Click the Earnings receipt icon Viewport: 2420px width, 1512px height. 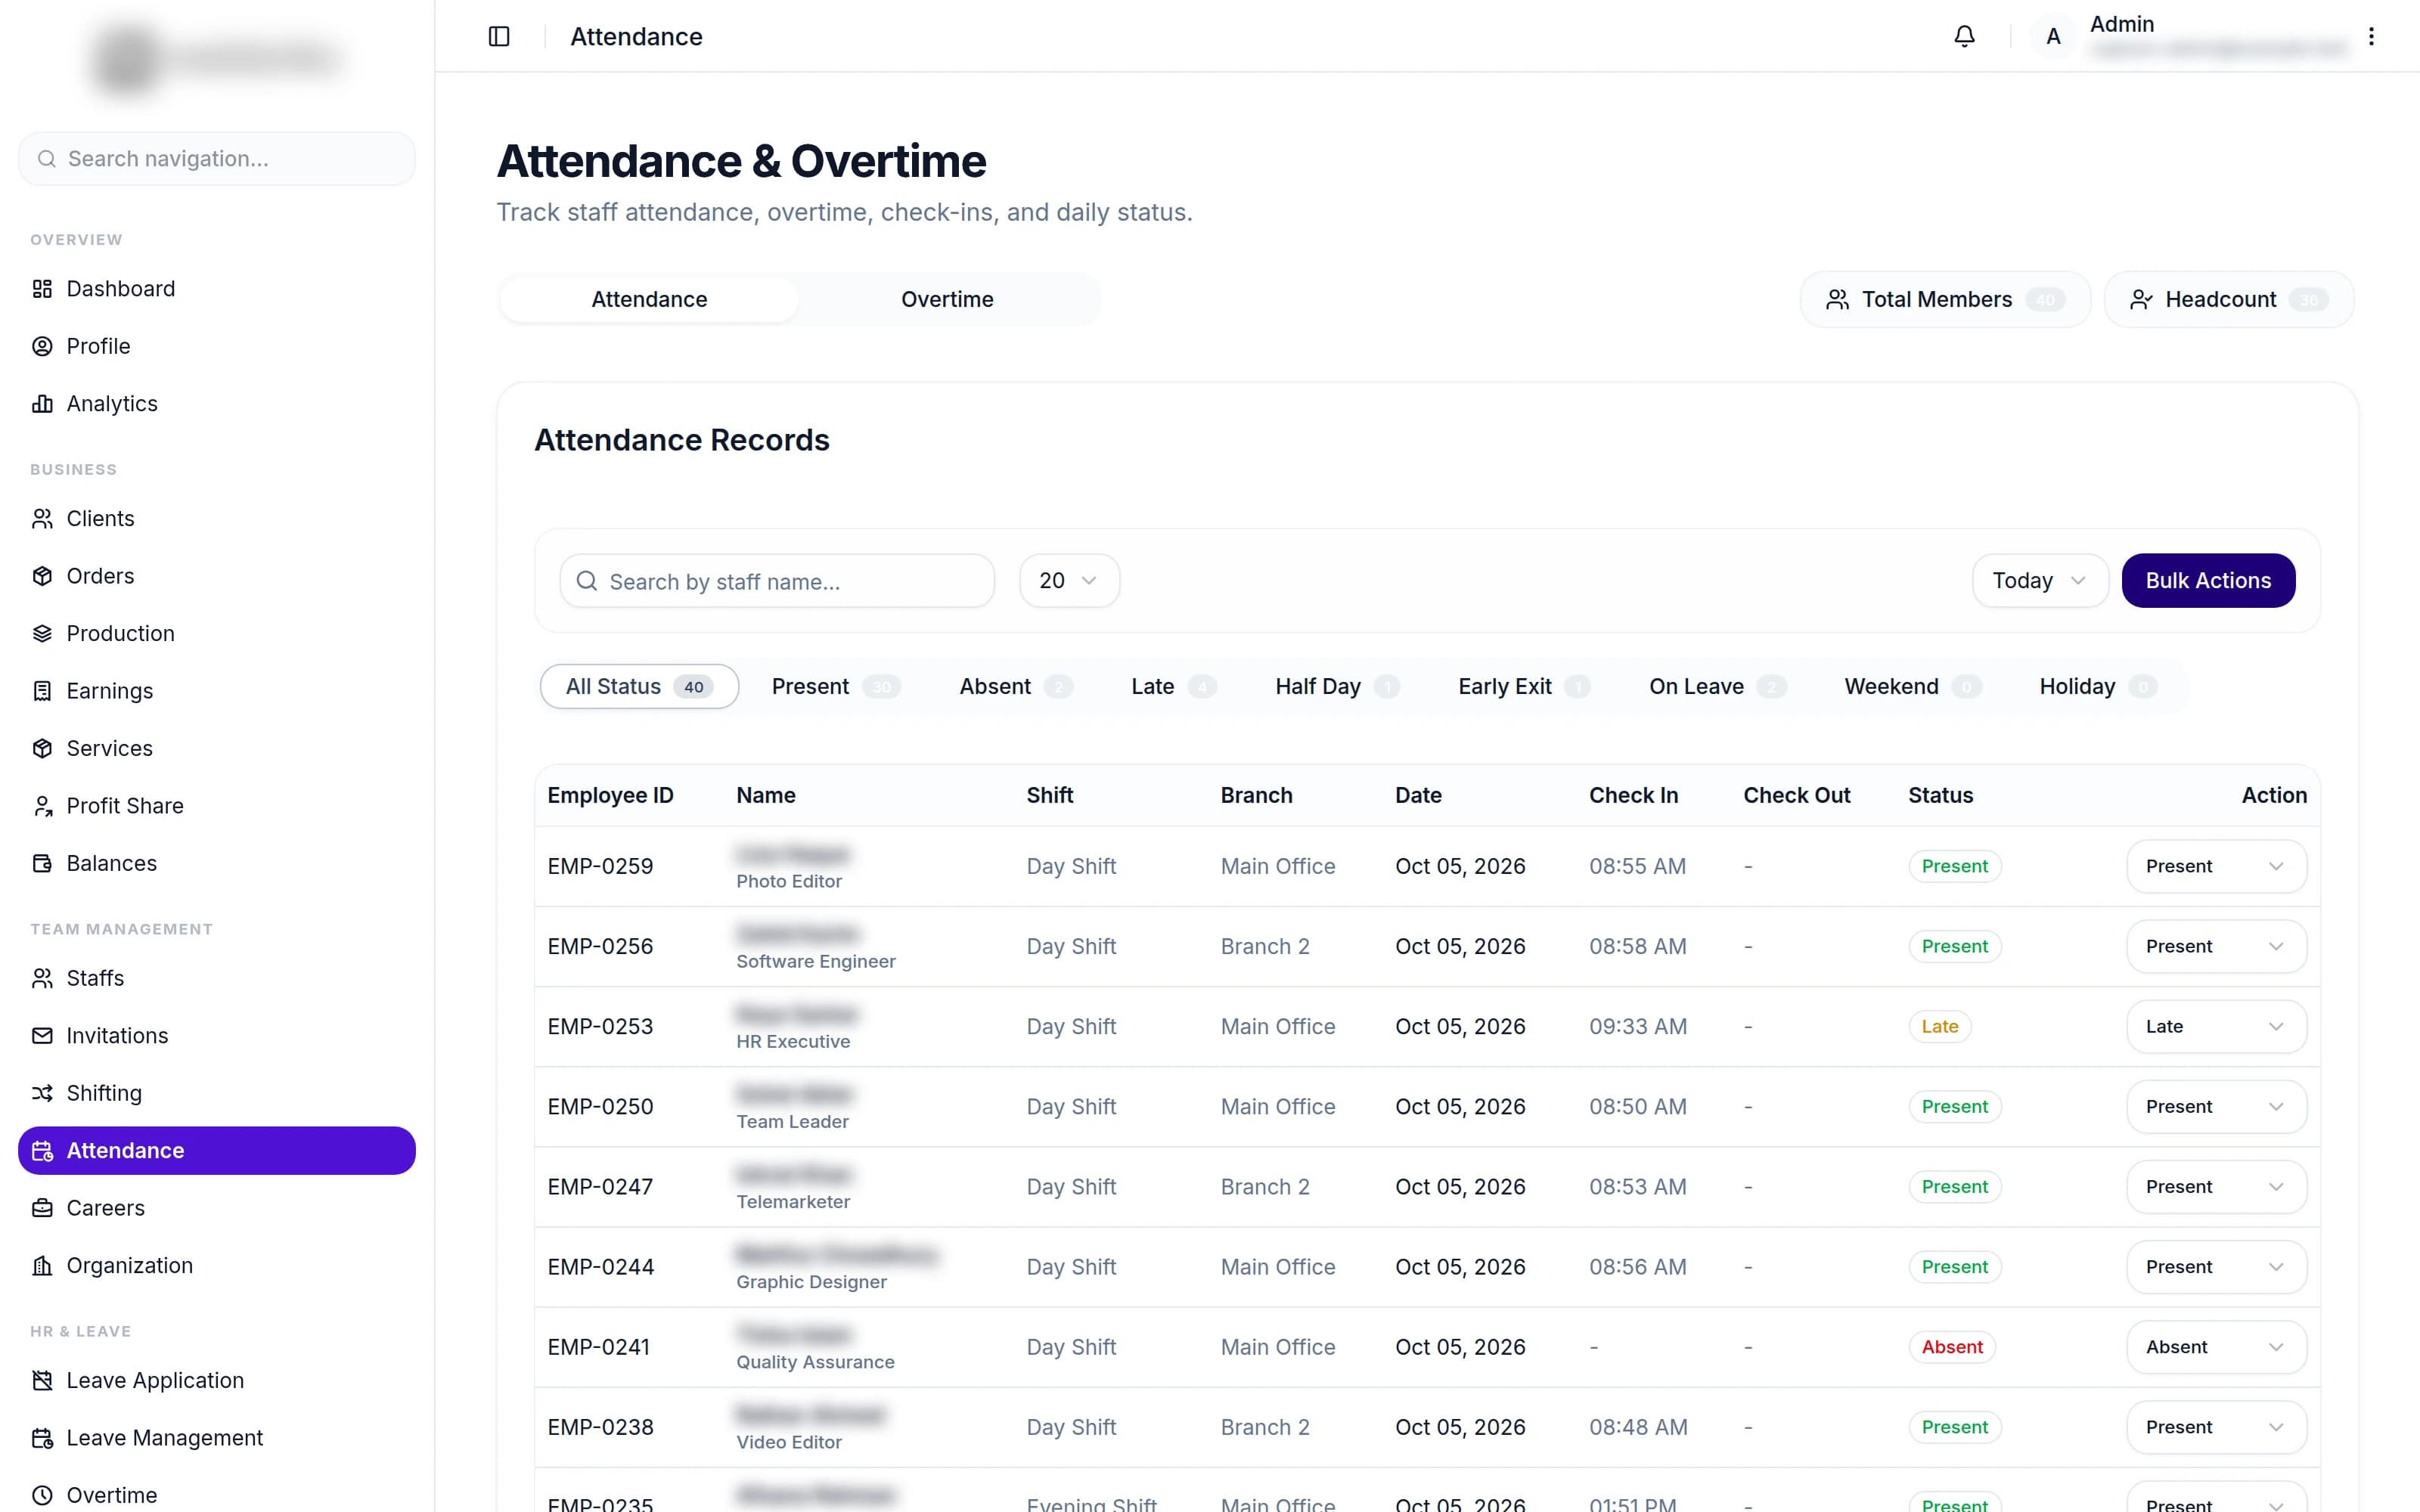[42, 691]
